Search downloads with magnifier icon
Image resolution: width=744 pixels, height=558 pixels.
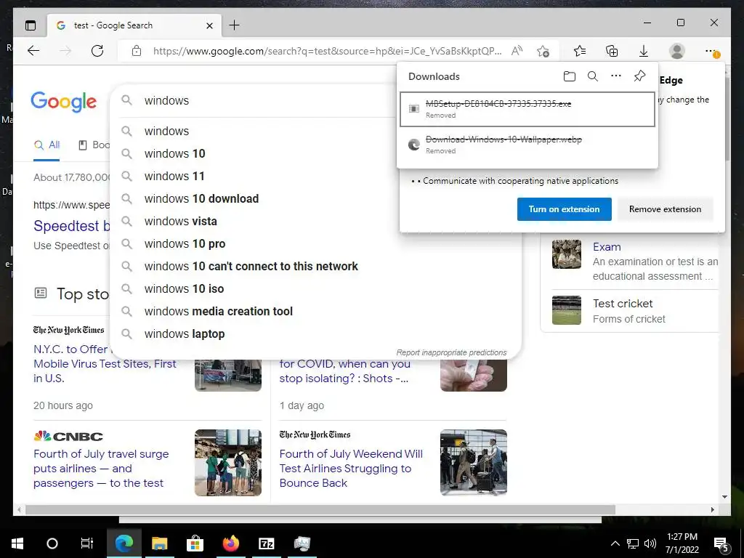pos(593,76)
